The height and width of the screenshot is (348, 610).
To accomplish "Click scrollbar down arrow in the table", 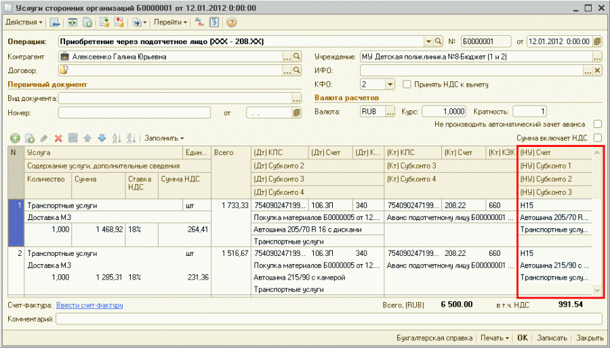I will click(596, 290).
